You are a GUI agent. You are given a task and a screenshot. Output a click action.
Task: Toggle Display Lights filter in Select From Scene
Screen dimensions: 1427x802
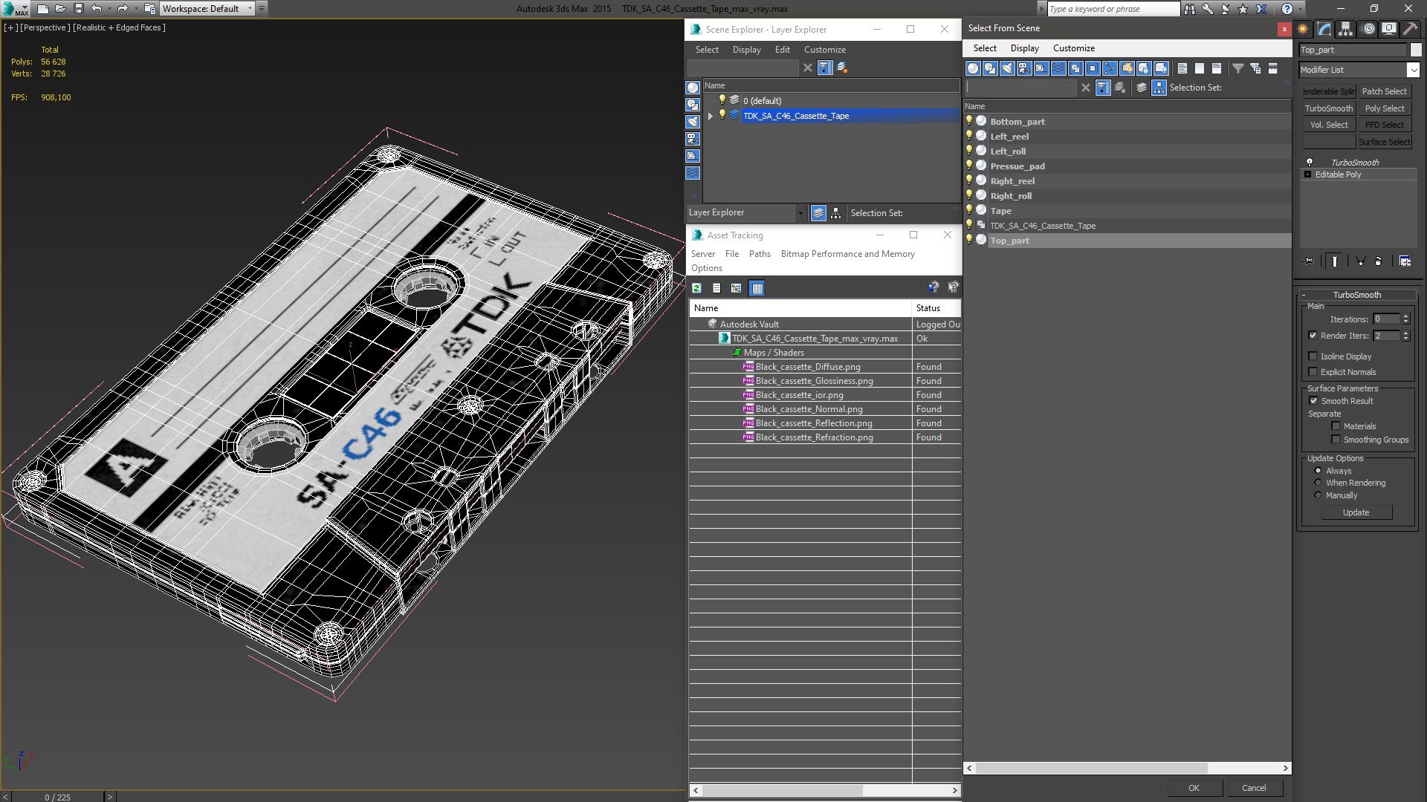click(x=1007, y=68)
